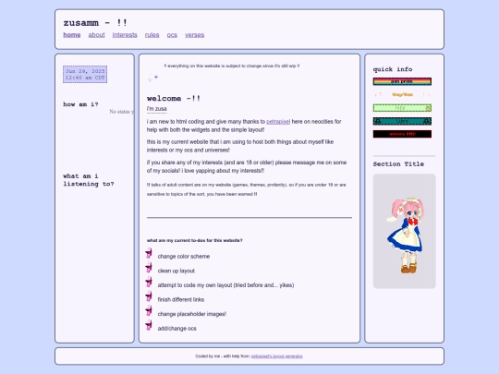
Task: Click clean up layout to-do item
Action: (x=176, y=271)
